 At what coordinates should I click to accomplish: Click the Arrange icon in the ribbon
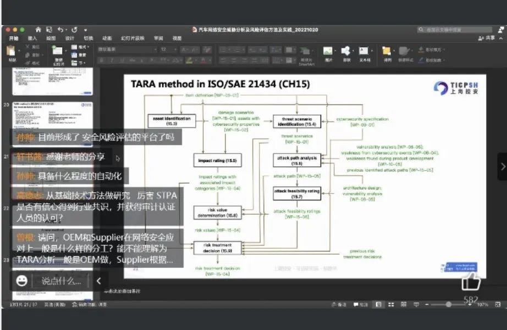point(387,52)
